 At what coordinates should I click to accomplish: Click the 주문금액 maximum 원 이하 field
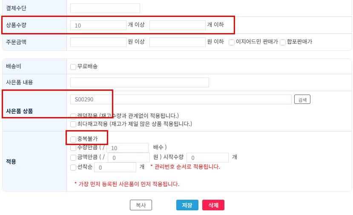[178, 42]
